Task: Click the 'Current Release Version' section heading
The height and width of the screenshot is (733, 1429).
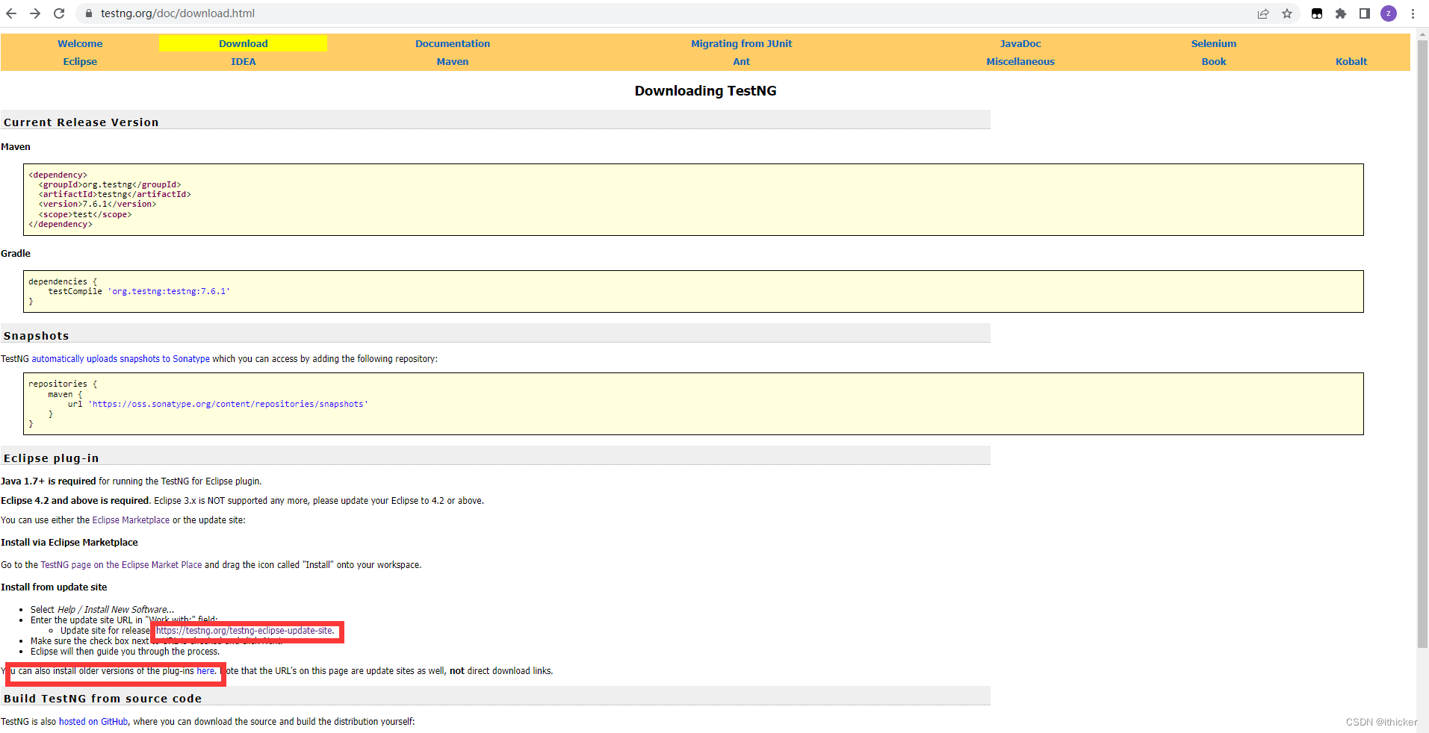Action: [x=81, y=122]
